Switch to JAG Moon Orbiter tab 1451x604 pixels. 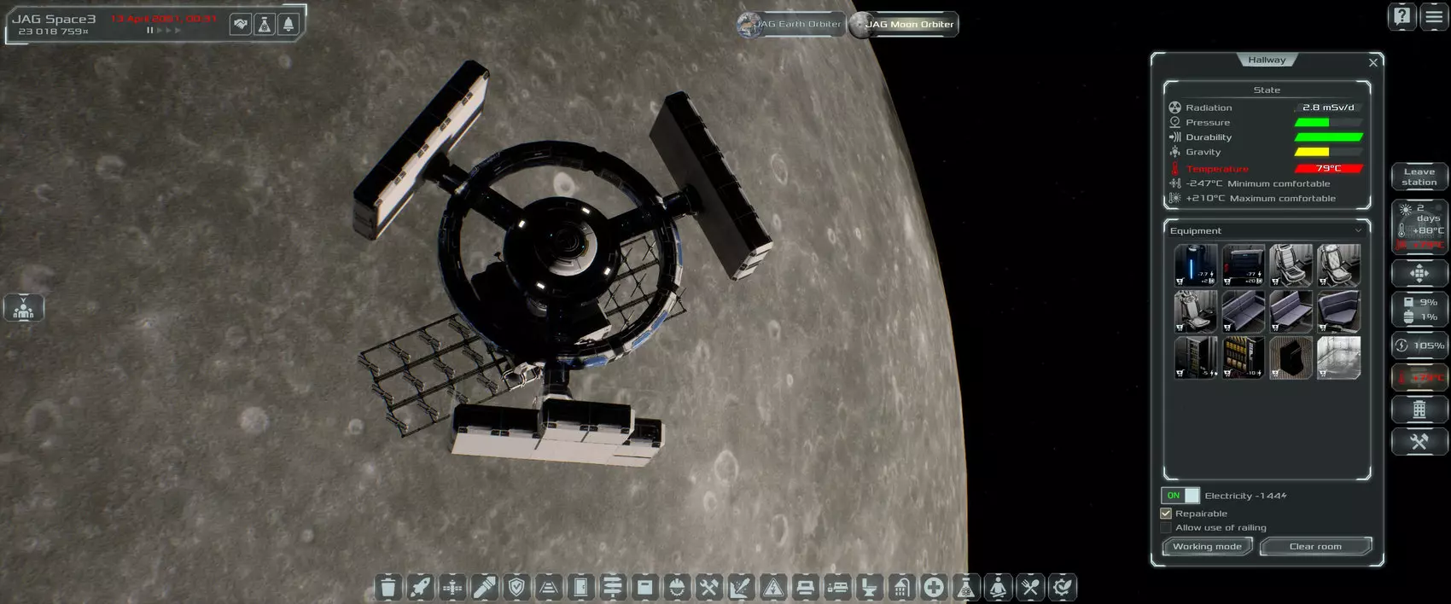[904, 24]
